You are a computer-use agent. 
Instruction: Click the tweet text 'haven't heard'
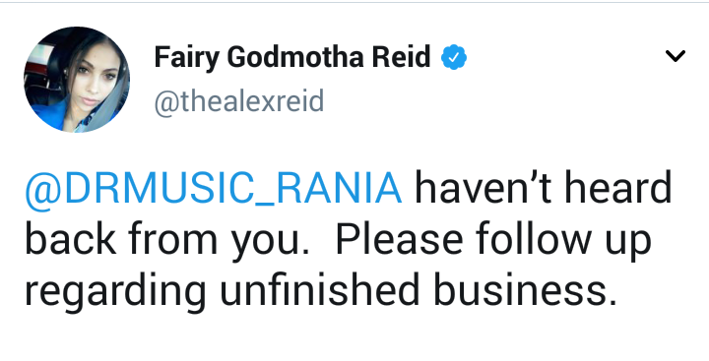coord(543,187)
